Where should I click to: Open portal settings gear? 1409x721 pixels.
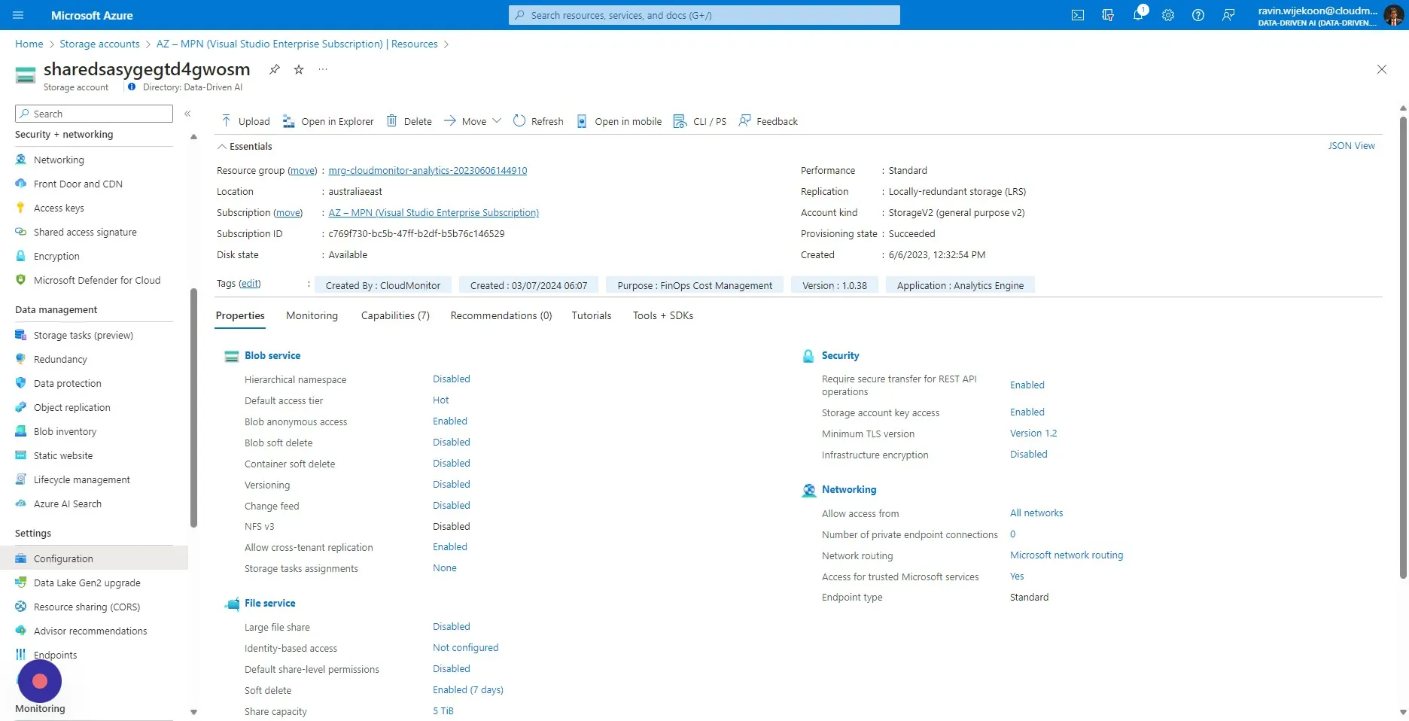(x=1168, y=15)
